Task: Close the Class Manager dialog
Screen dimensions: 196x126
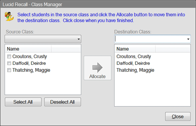Action: click(178, 117)
